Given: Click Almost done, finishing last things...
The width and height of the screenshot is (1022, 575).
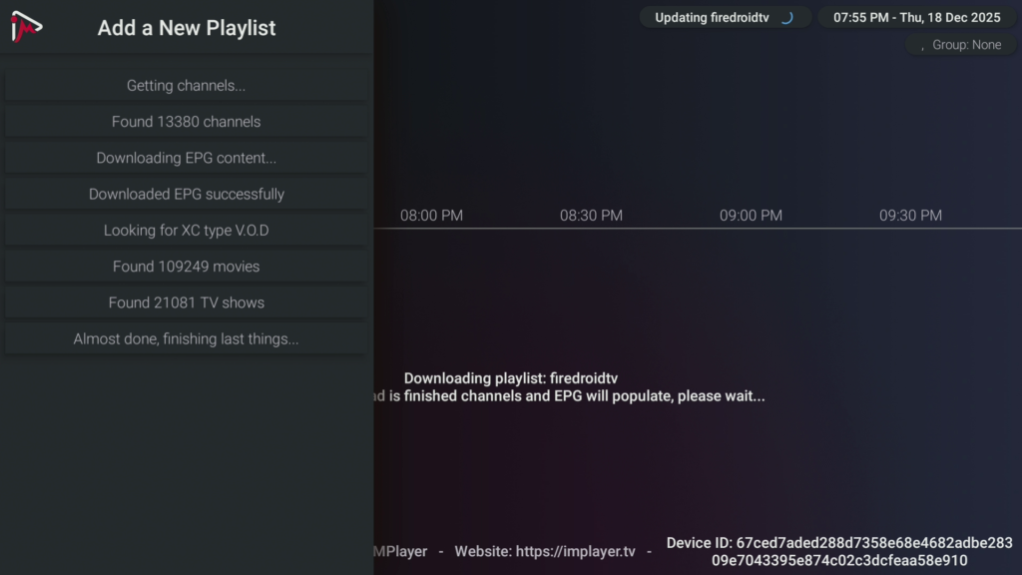Looking at the screenshot, I should [186, 339].
